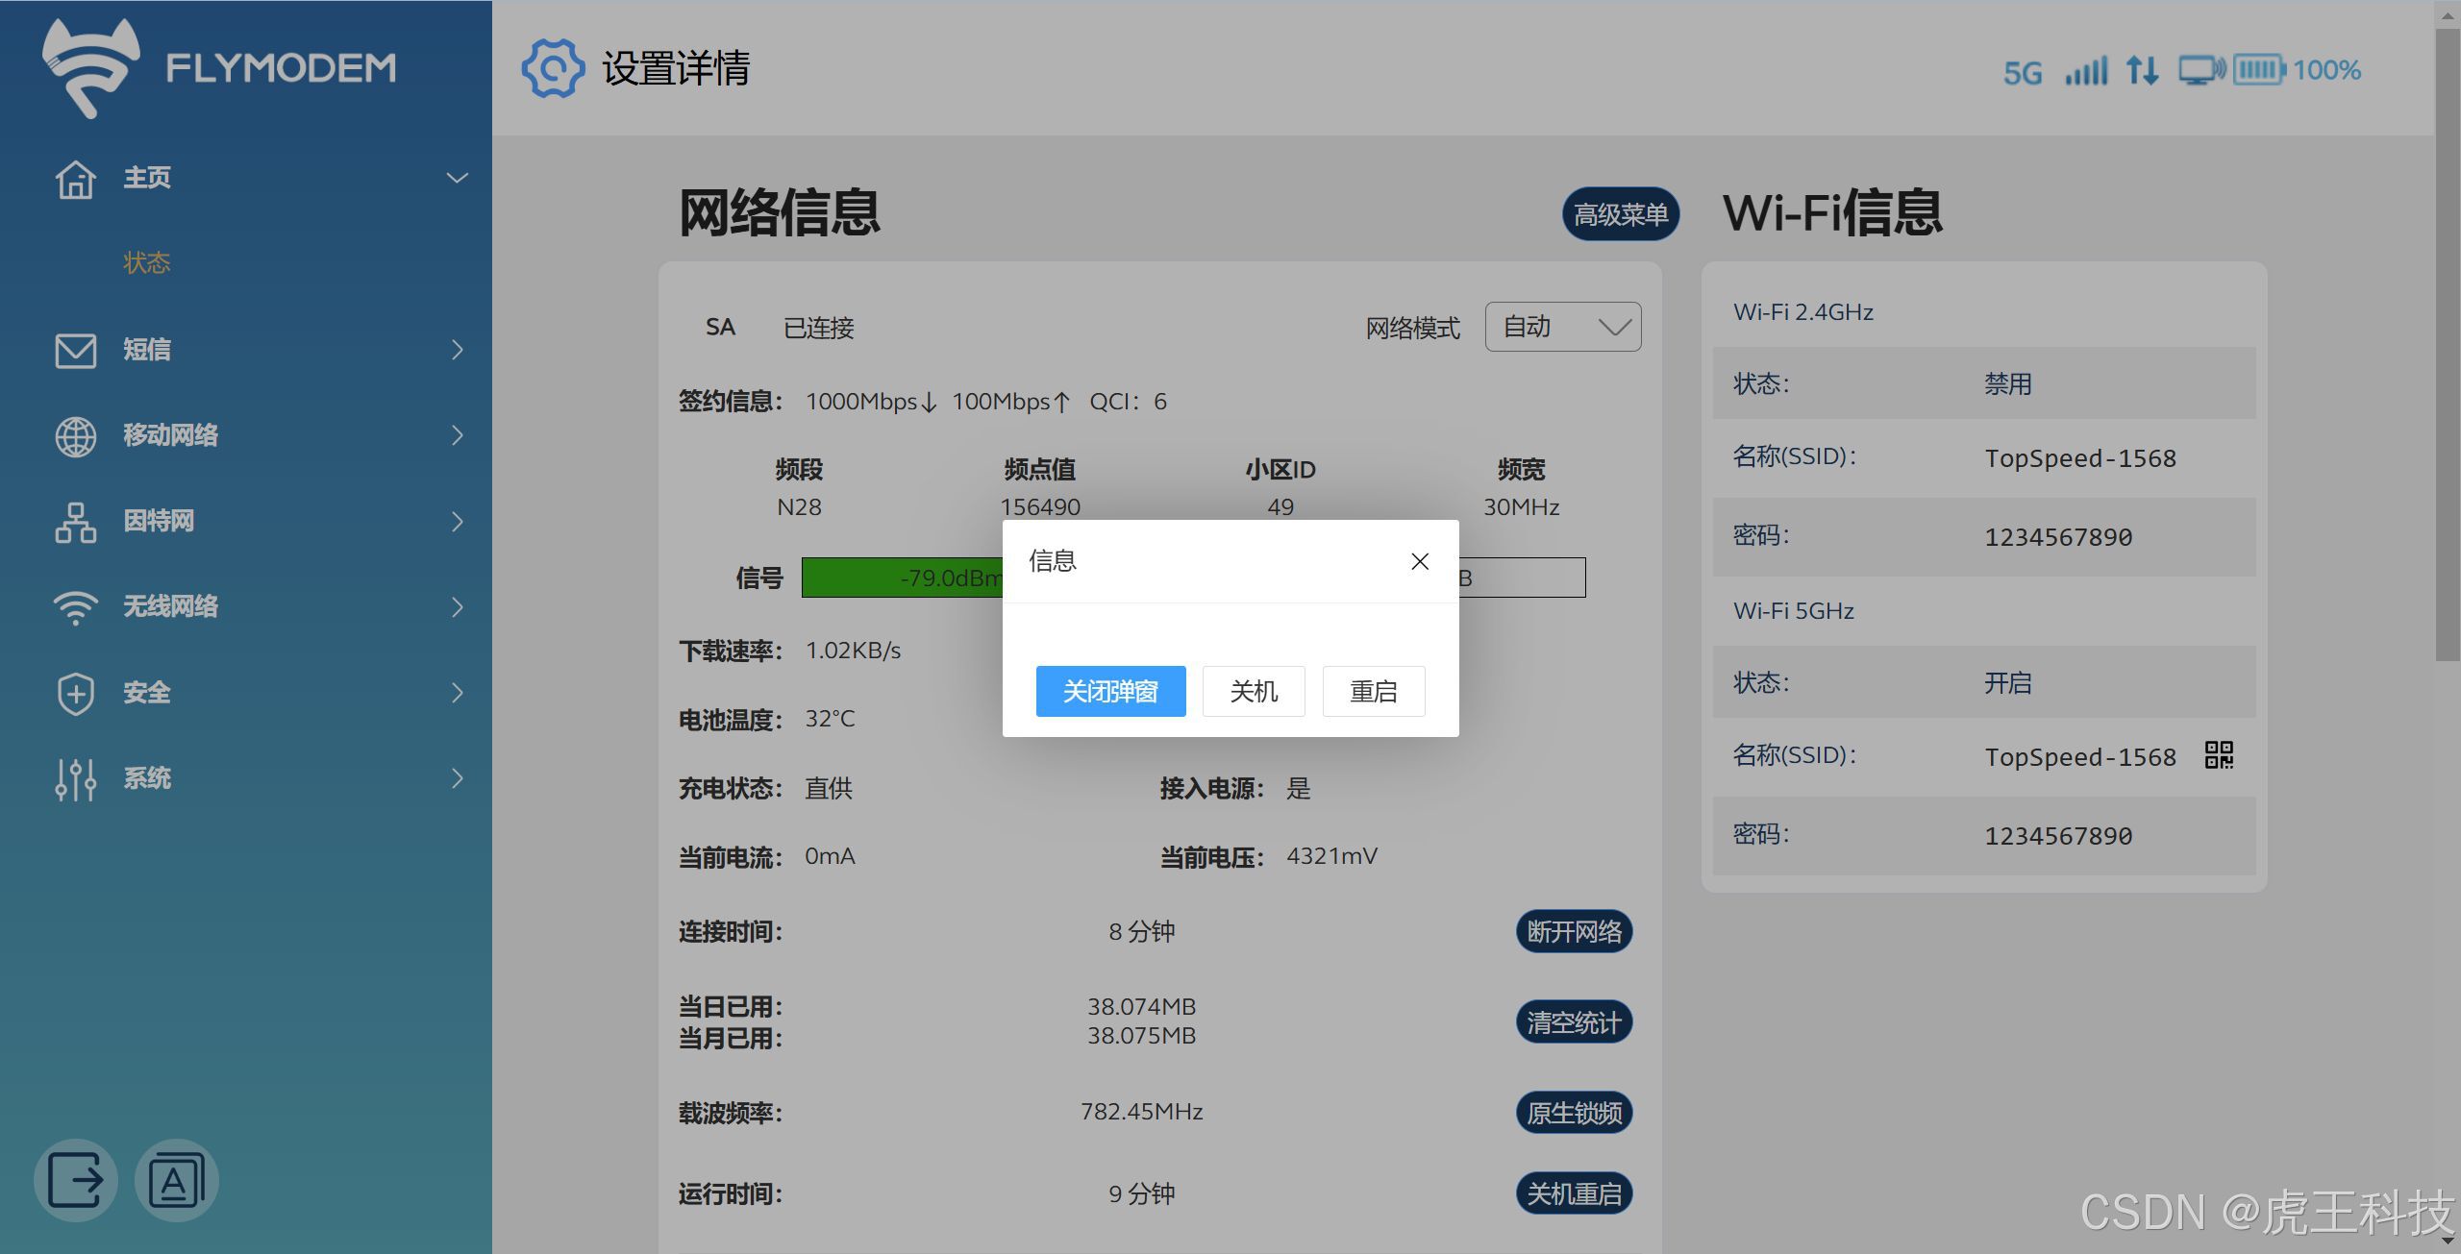The image size is (2461, 1254).
Task: Click the signal strength bars icon
Action: (2086, 70)
